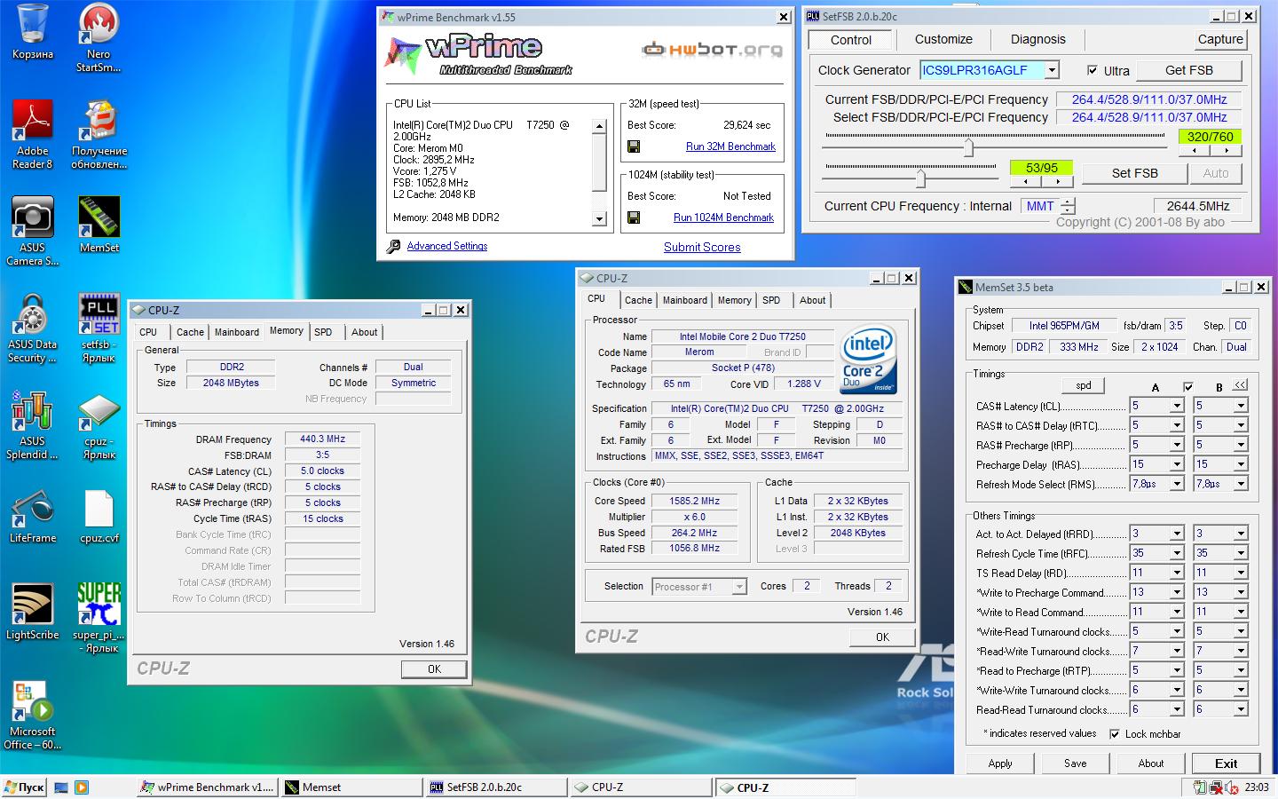Click the Capture button in SetFSB
Viewport: 1278px width, 799px height.
point(1220,39)
